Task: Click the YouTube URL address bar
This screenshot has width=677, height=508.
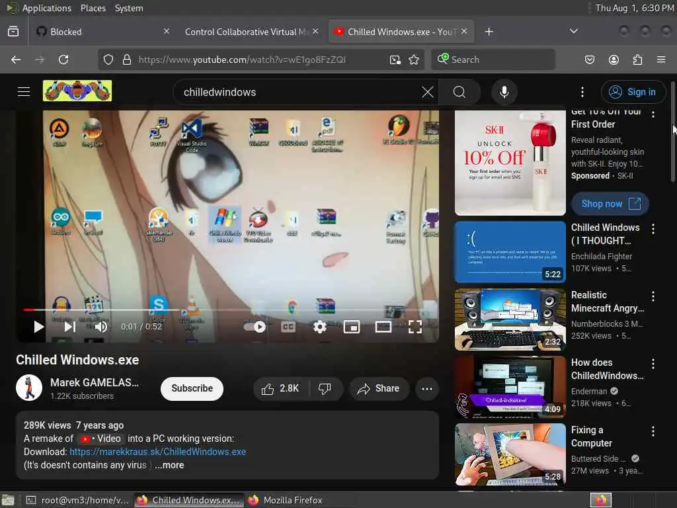Action: click(x=261, y=60)
